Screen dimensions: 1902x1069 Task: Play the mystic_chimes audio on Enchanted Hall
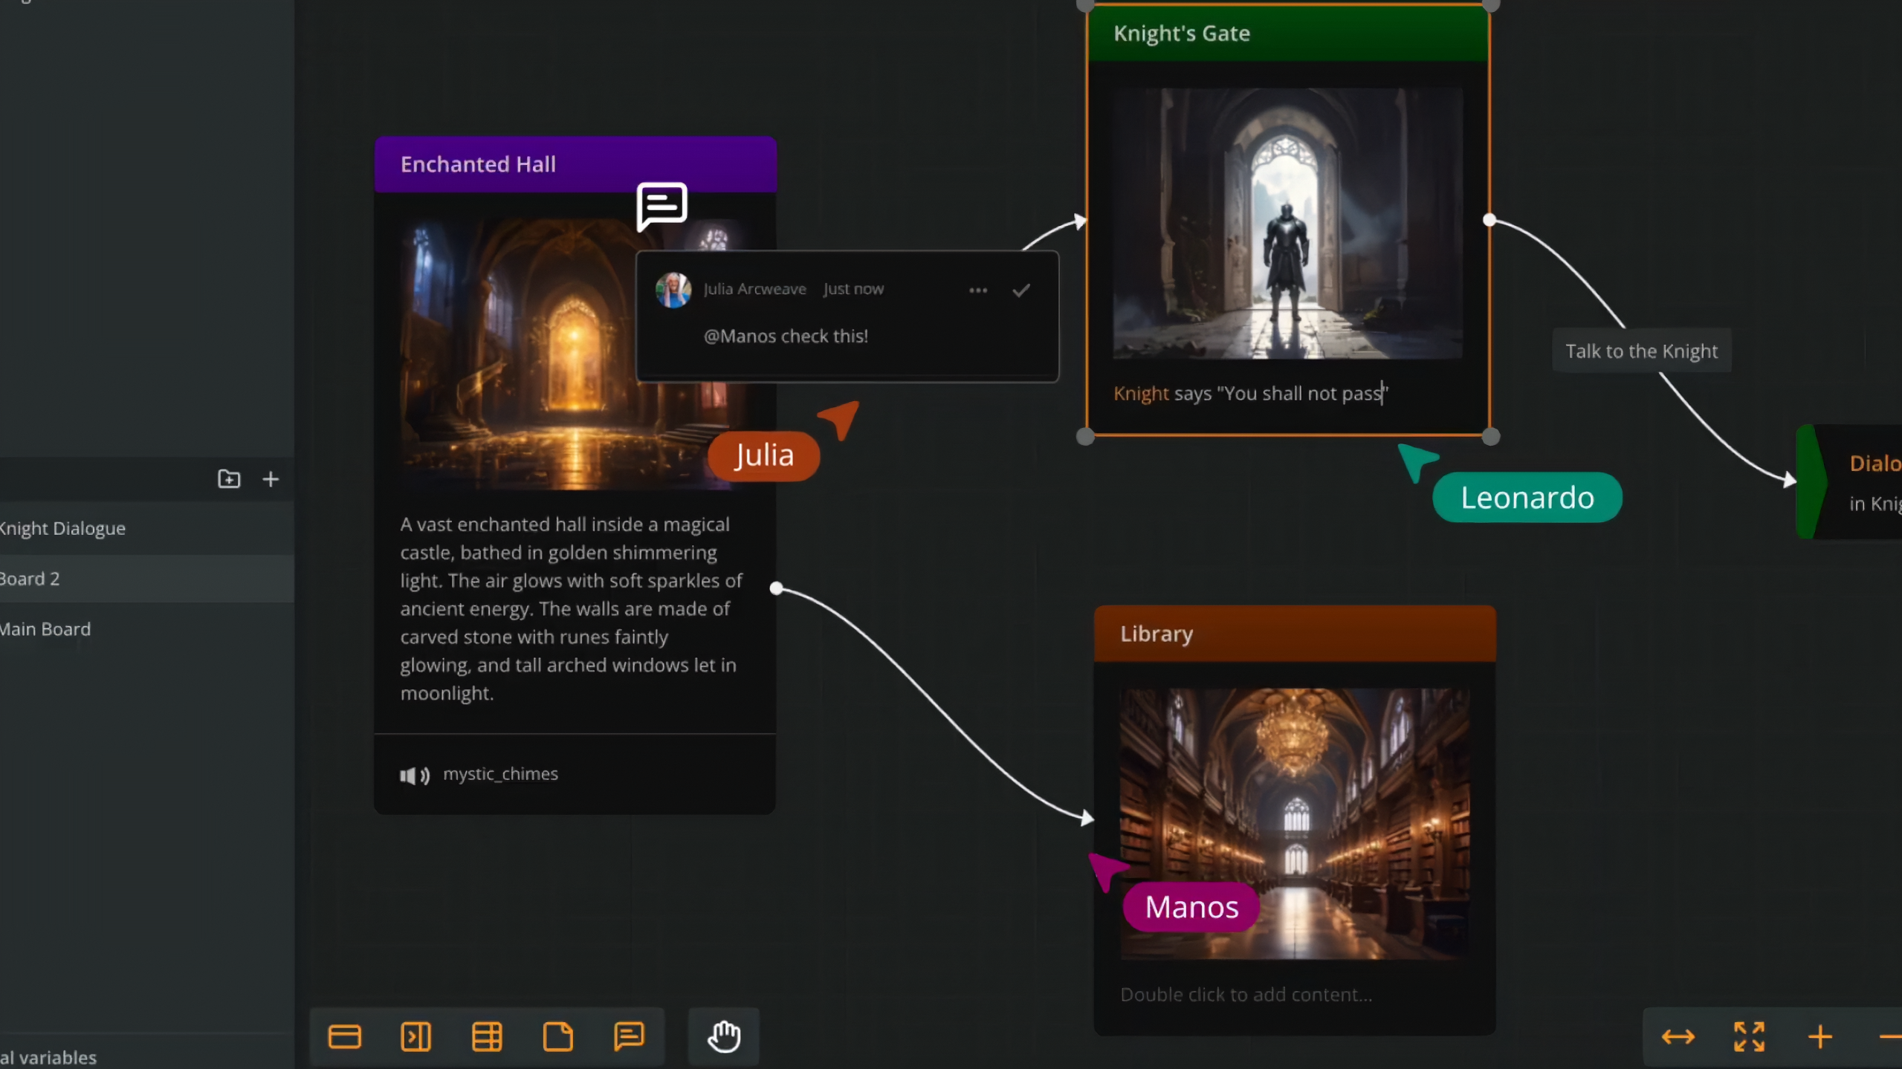[x=415, y=775]
